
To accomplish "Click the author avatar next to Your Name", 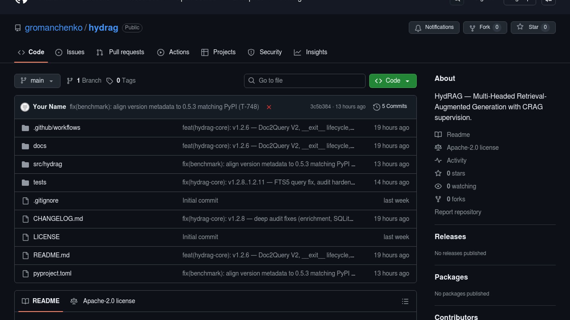I will tap(25, 107).
